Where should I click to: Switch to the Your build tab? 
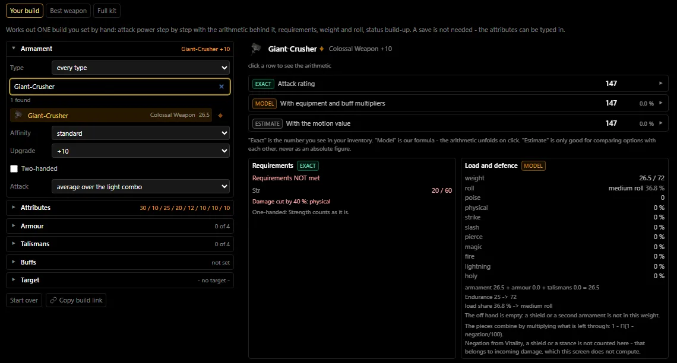pyautogui.click(x=24, y=11)
